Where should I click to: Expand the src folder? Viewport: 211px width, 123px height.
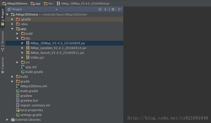click(x=17, y=62)
